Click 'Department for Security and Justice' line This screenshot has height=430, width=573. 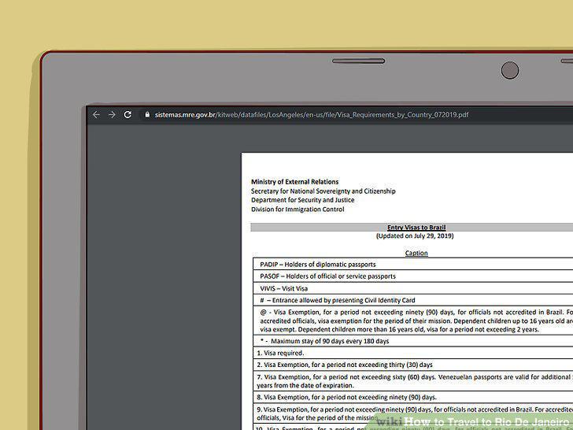pos(302,200)
